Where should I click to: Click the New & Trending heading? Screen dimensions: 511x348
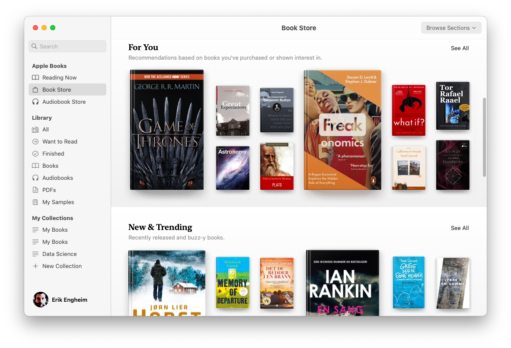click(160, 227)
